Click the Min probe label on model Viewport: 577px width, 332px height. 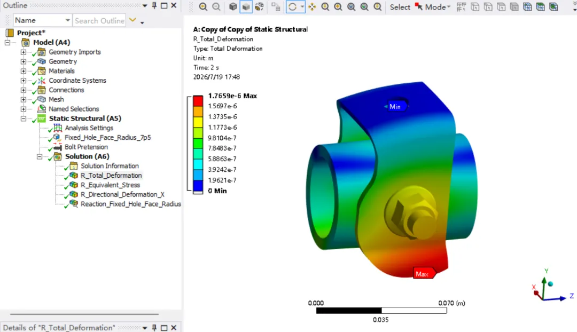coord(395,107)
